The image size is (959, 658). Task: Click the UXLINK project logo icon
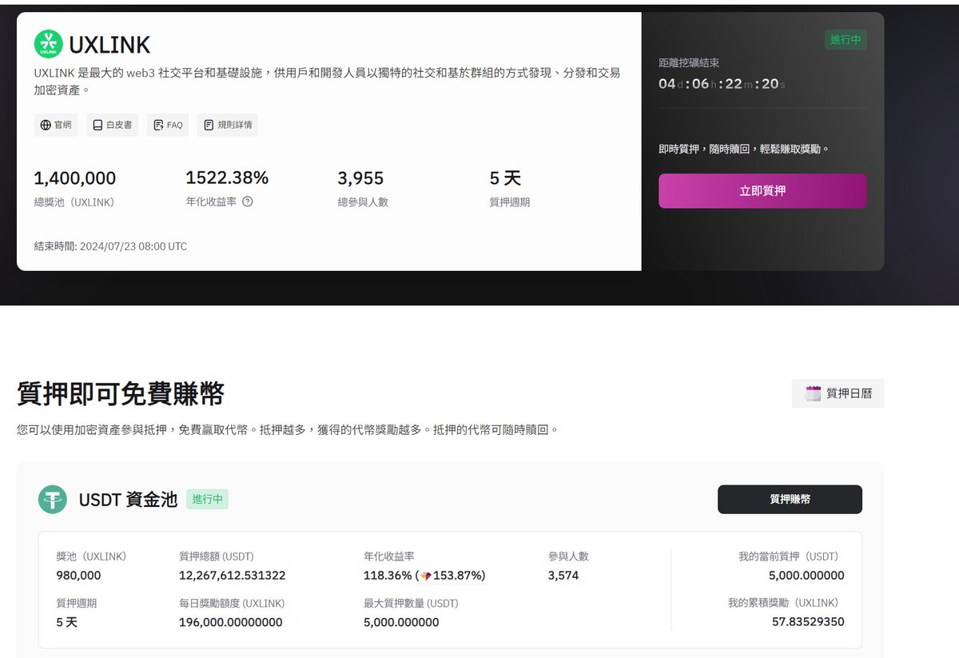click(48, 44)
